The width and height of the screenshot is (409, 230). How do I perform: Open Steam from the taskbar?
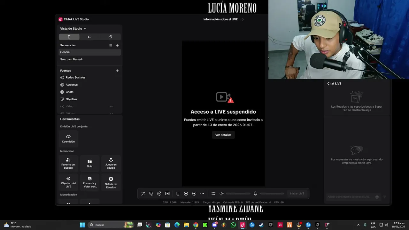pyautogui.click(x=261, y=225)
